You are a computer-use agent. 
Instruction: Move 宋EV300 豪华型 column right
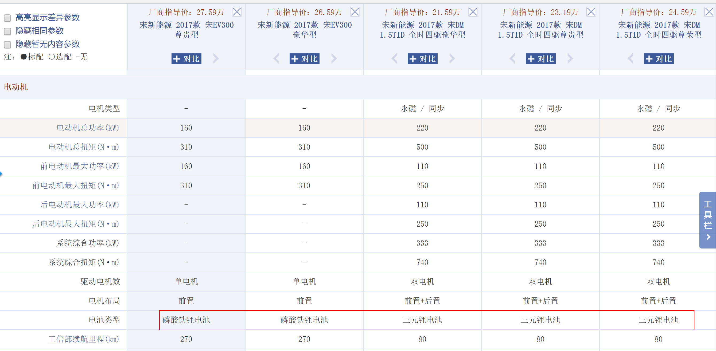[x=334, y=59]
